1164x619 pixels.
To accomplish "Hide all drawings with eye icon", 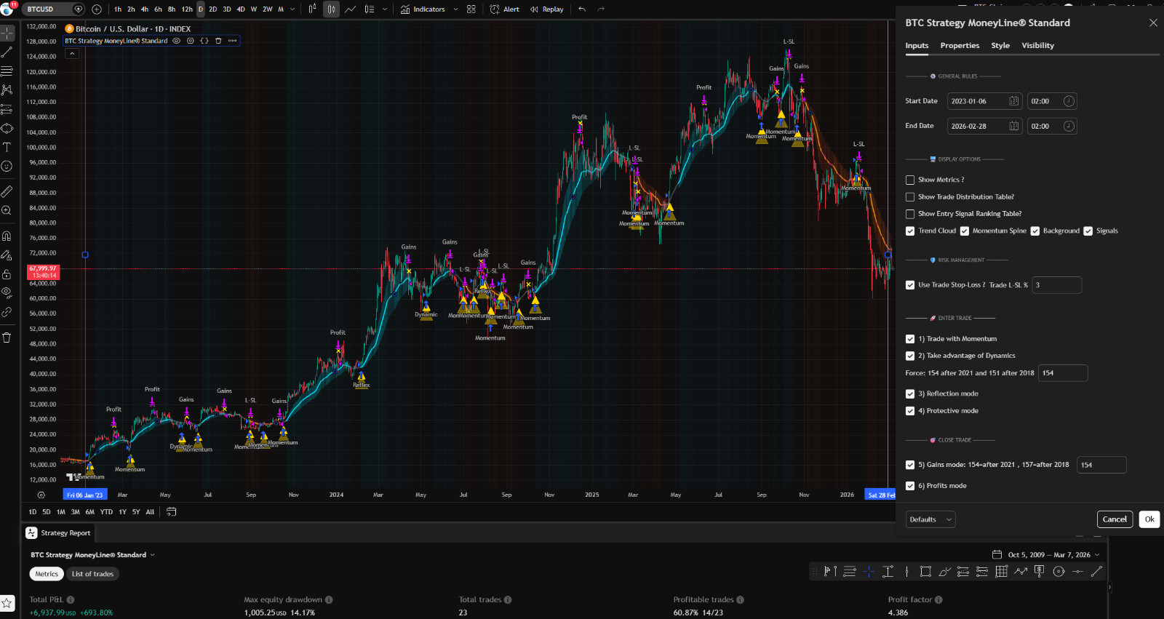I will pos(7,293).
